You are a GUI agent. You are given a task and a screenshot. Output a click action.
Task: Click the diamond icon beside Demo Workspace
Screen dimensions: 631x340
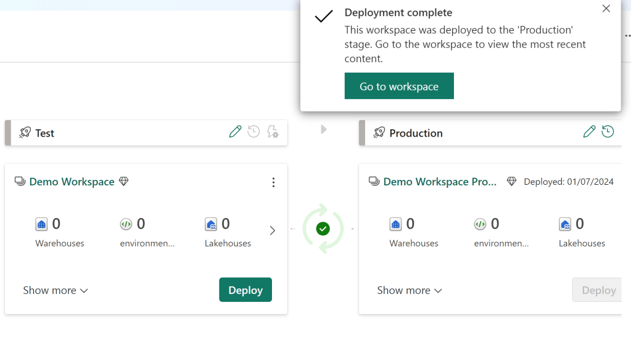[123, 182]
